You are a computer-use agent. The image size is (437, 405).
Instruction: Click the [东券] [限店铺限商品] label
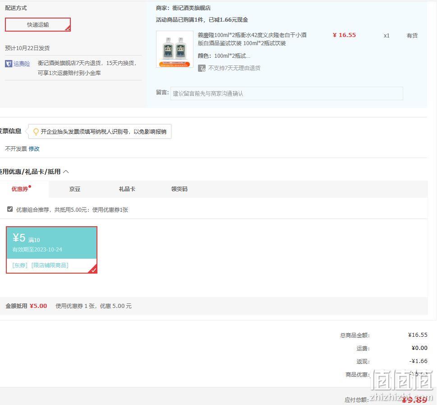[x=41, y=265]
